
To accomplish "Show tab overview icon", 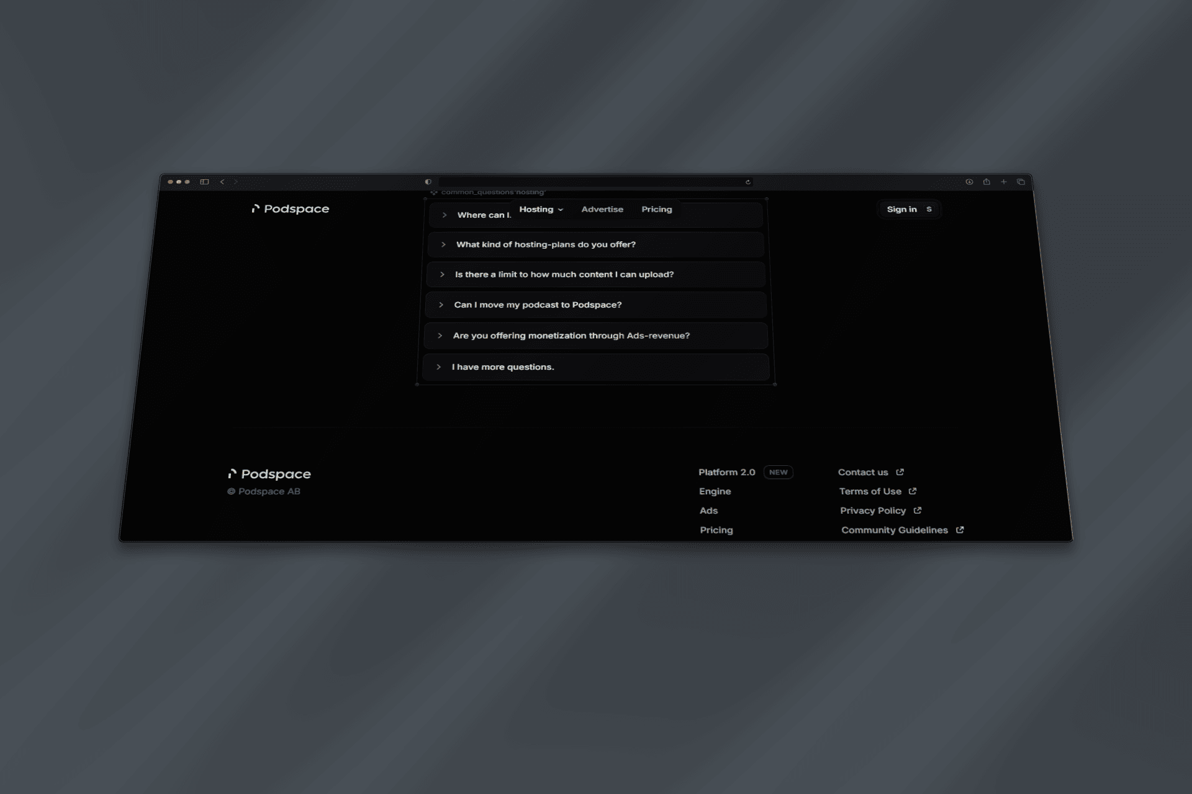I will pyautogui.click(x=1021, y=182).
